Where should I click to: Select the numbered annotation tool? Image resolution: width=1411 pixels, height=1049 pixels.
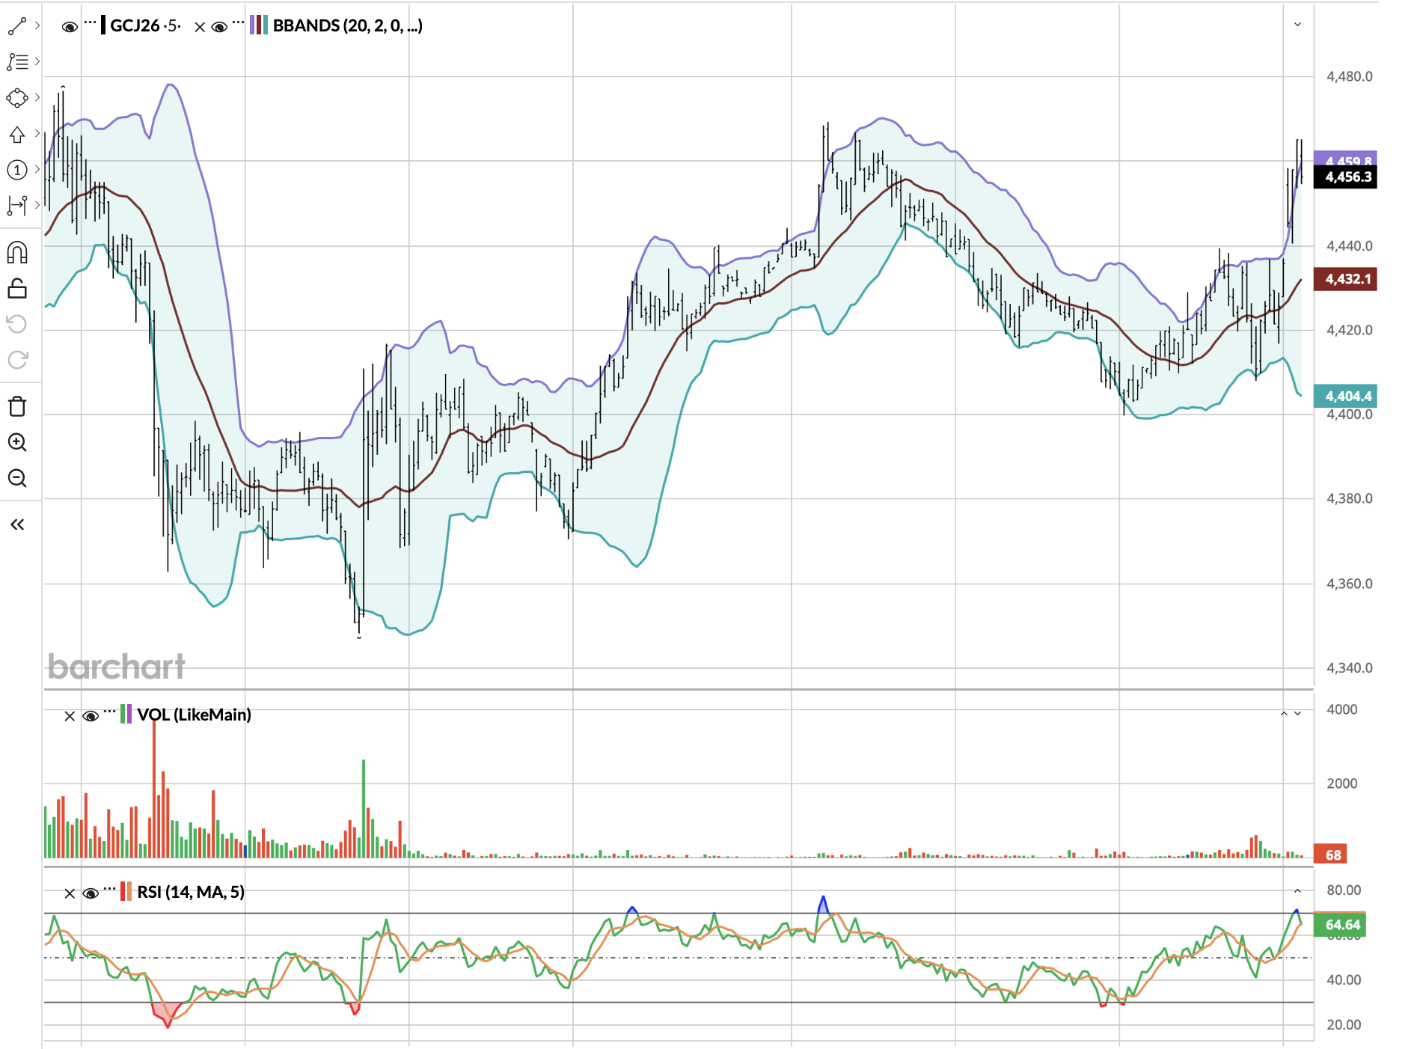coord(17,170)
